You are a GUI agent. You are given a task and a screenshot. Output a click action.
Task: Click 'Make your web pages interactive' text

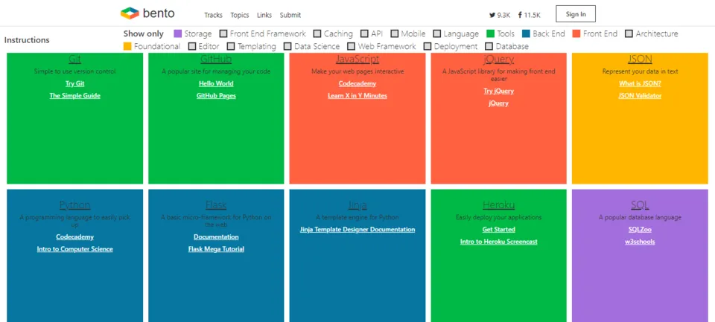click(x=357, y=71)
